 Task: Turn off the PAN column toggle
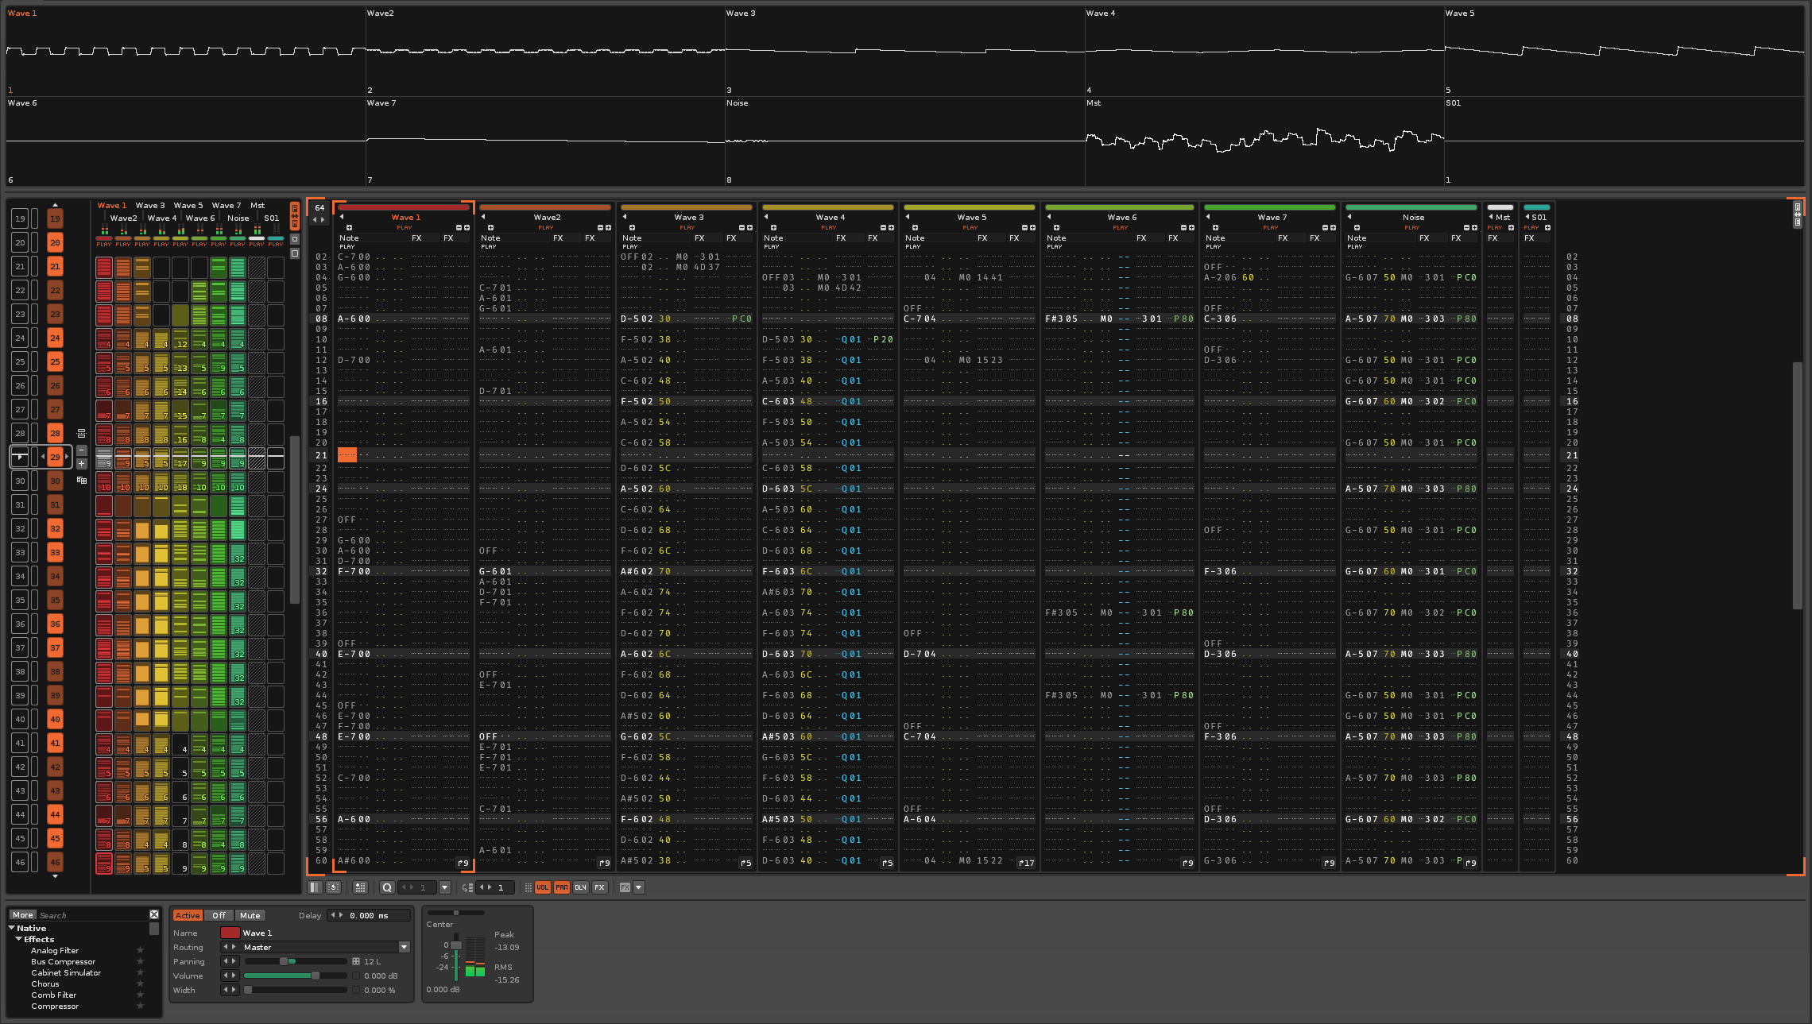tap(561, 887)
